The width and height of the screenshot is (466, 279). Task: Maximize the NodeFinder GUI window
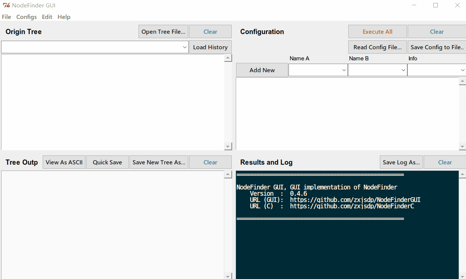coord(436,5)
